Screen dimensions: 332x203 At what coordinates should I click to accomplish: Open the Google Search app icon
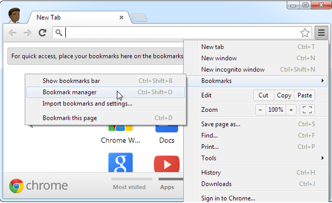[x=121, y=162]
